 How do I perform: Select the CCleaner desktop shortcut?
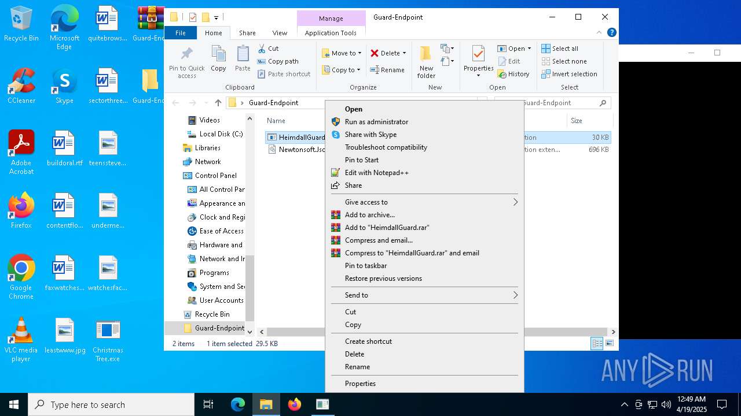click(x=21, y=87)
